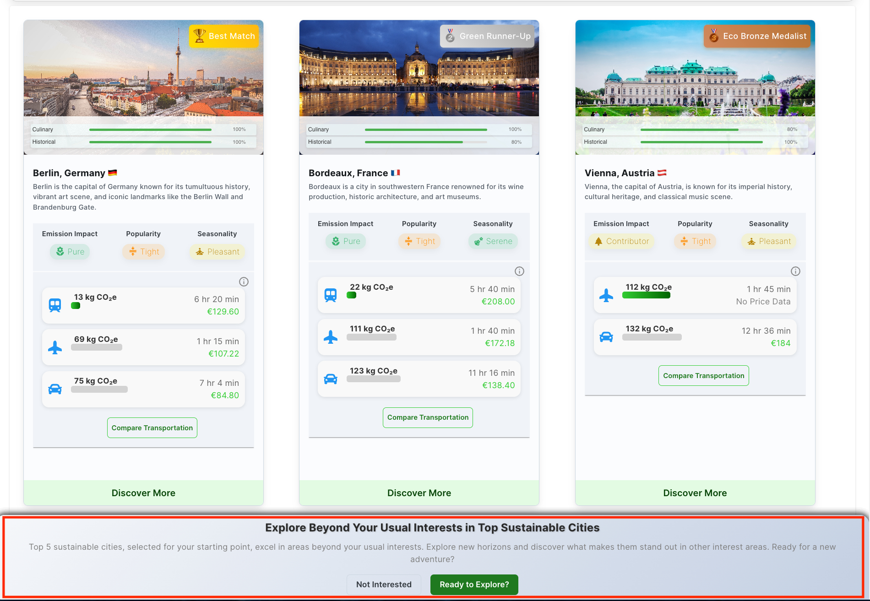Screen dimensions: 870x601
Task: Open Discover More for Berlin
Action: [143, 493]
